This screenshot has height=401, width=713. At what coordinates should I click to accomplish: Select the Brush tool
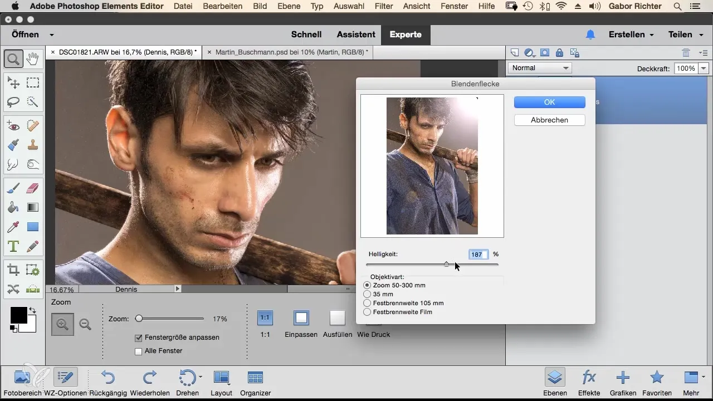coord(13,189)
